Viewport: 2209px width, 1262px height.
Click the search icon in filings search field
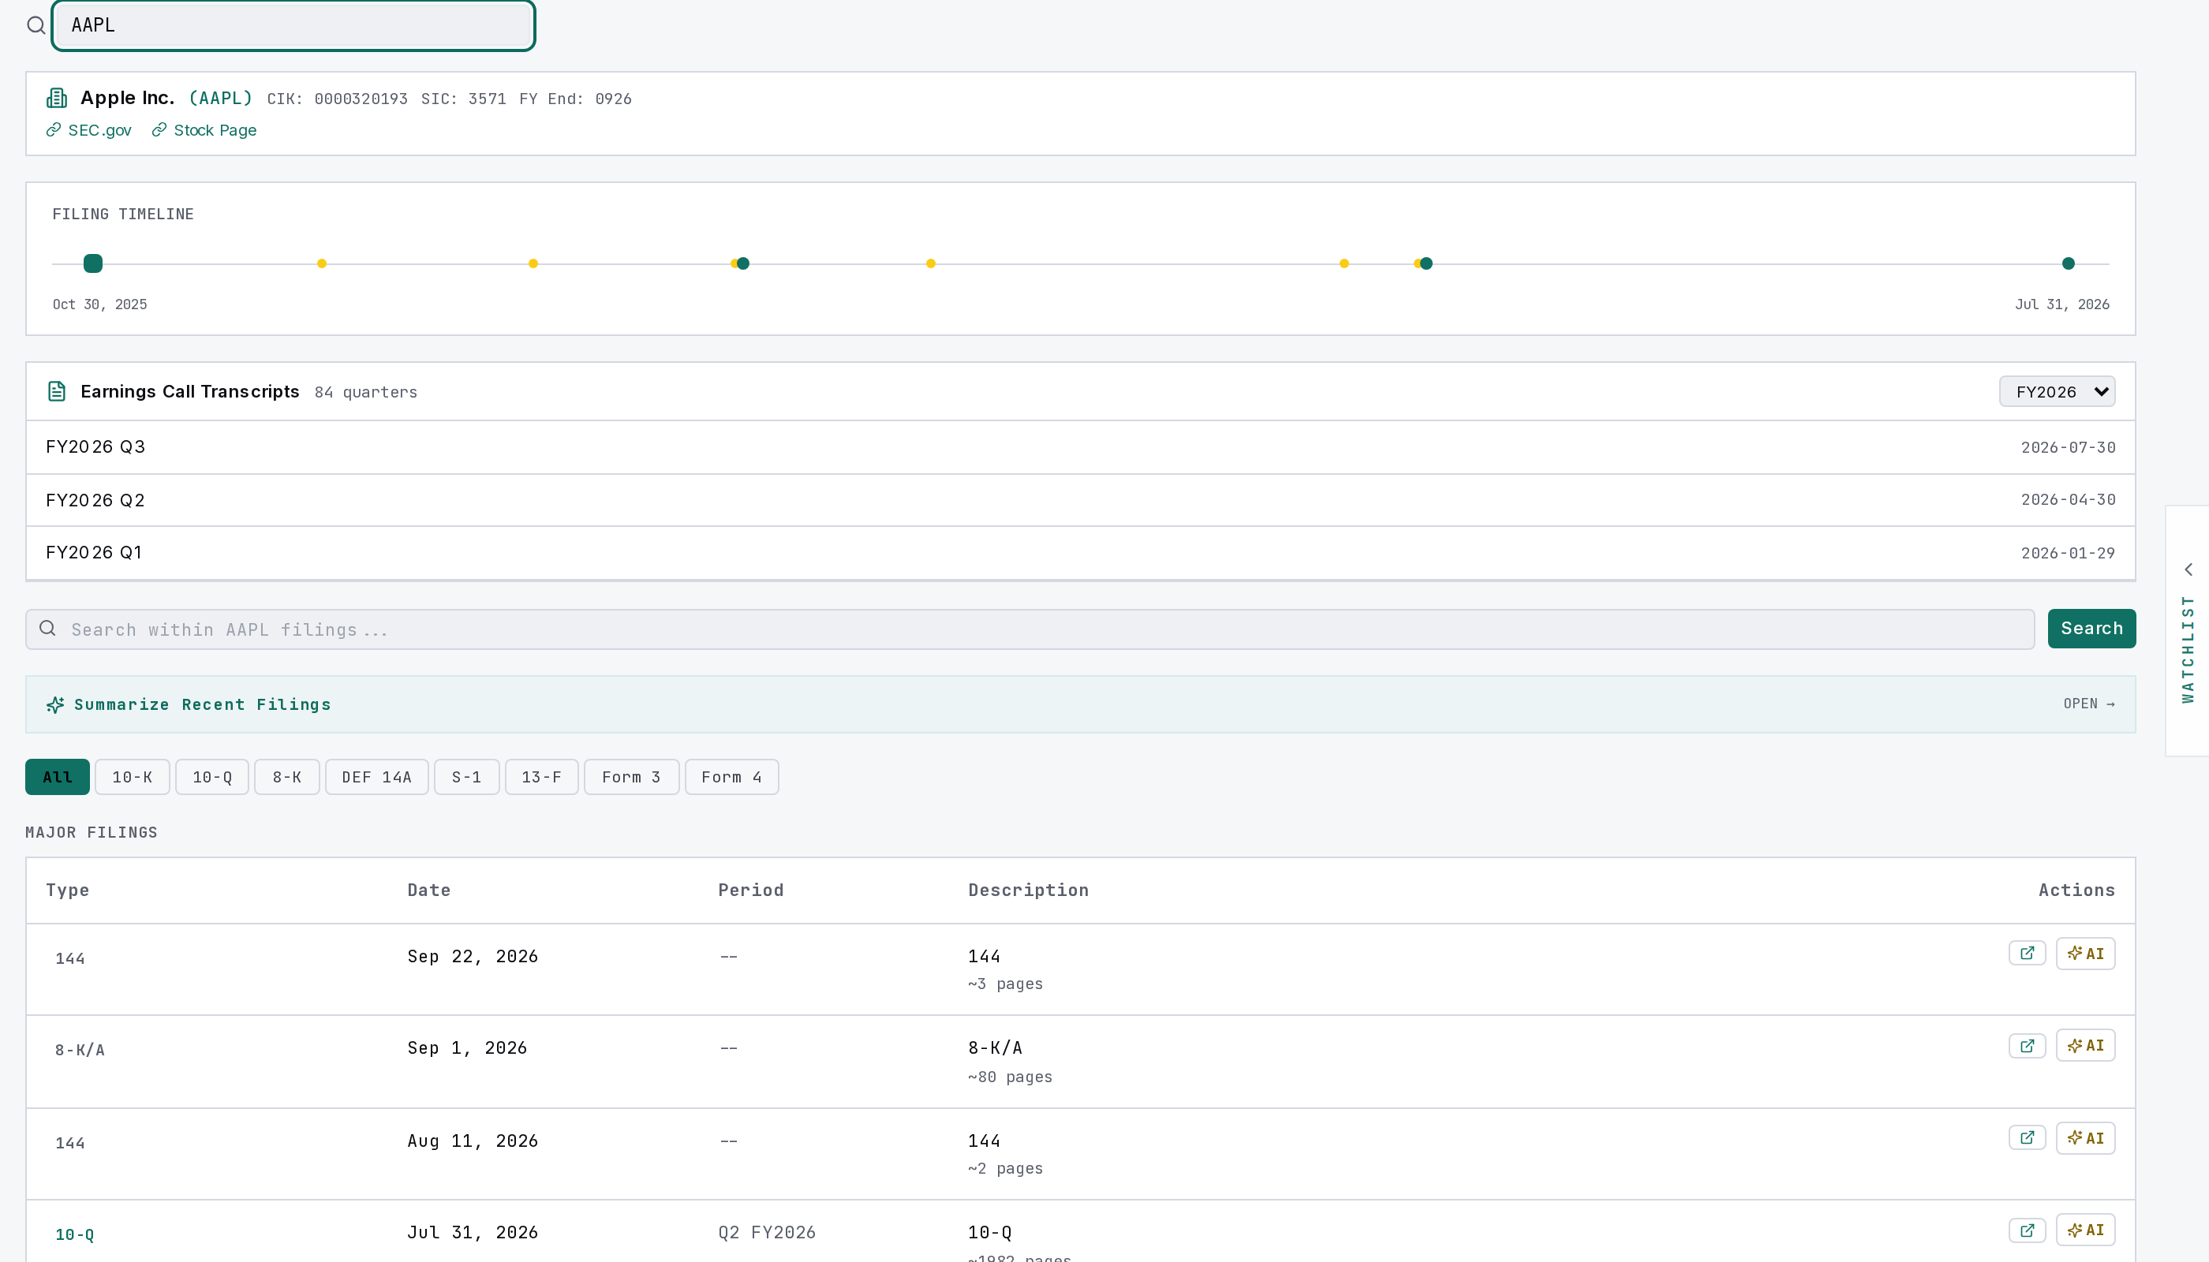(47, 629)
